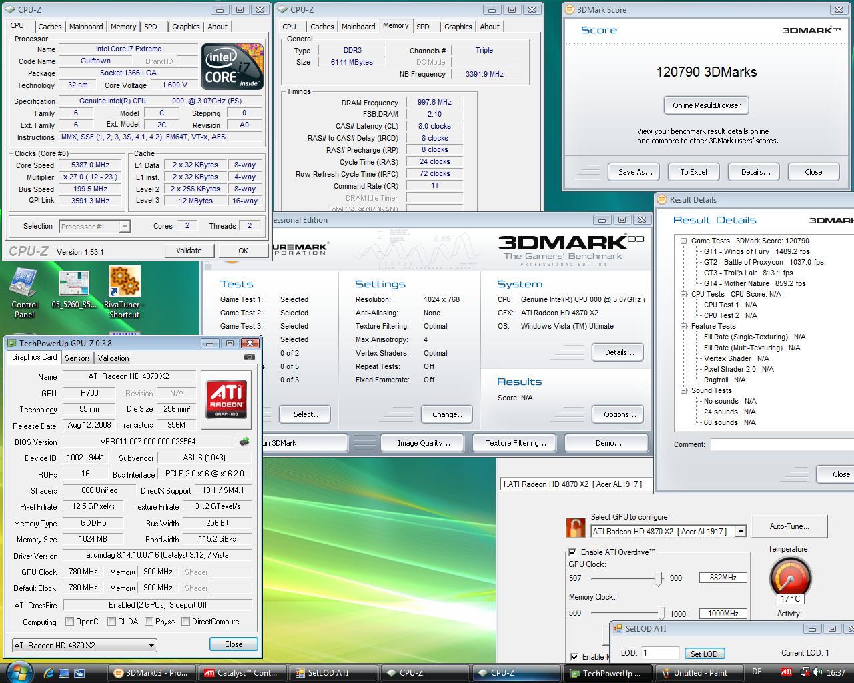Click the Save As... button in 3DMark Score

pos(634,172)
